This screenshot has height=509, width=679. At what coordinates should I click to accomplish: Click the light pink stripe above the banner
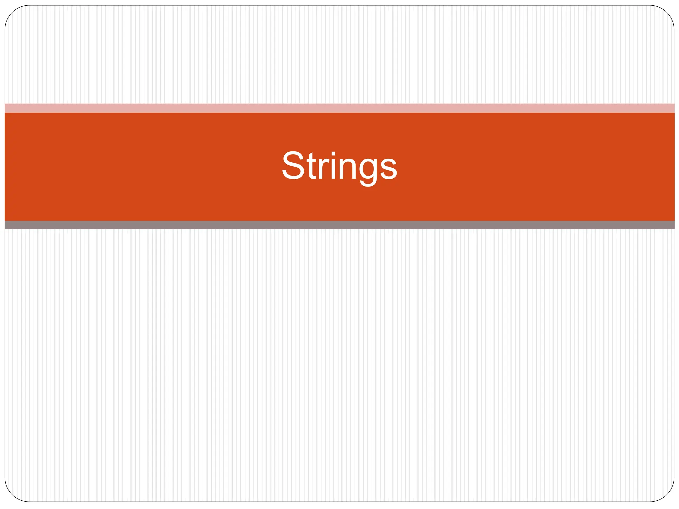pyautogui.click(x=339, y=108)
